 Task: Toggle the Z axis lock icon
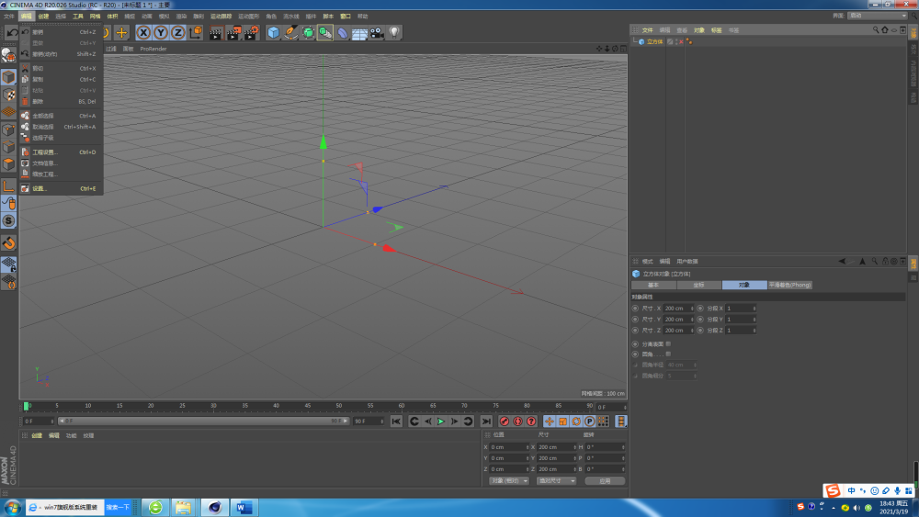177,33
